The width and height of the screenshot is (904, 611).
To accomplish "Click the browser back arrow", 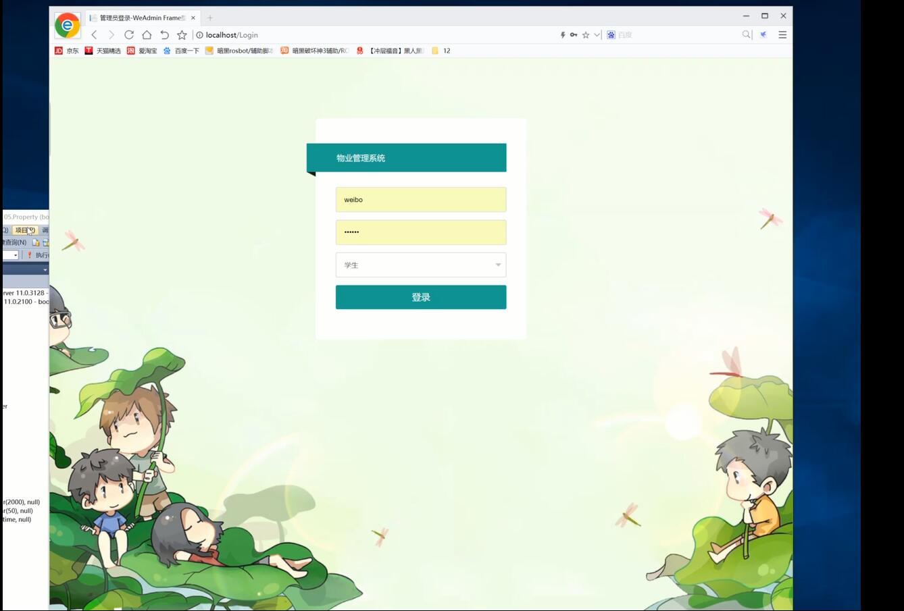I will [94, 35].
